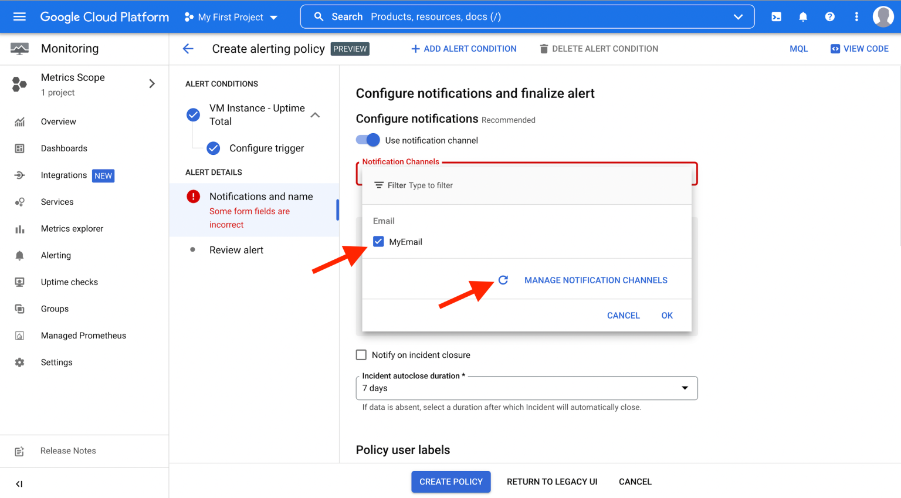
Task: Click the red error icon beside Notifications
Action: click(x=193, y=197)
